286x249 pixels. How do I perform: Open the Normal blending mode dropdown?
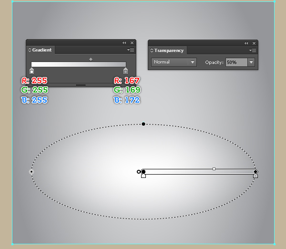(x=174, y=62)
